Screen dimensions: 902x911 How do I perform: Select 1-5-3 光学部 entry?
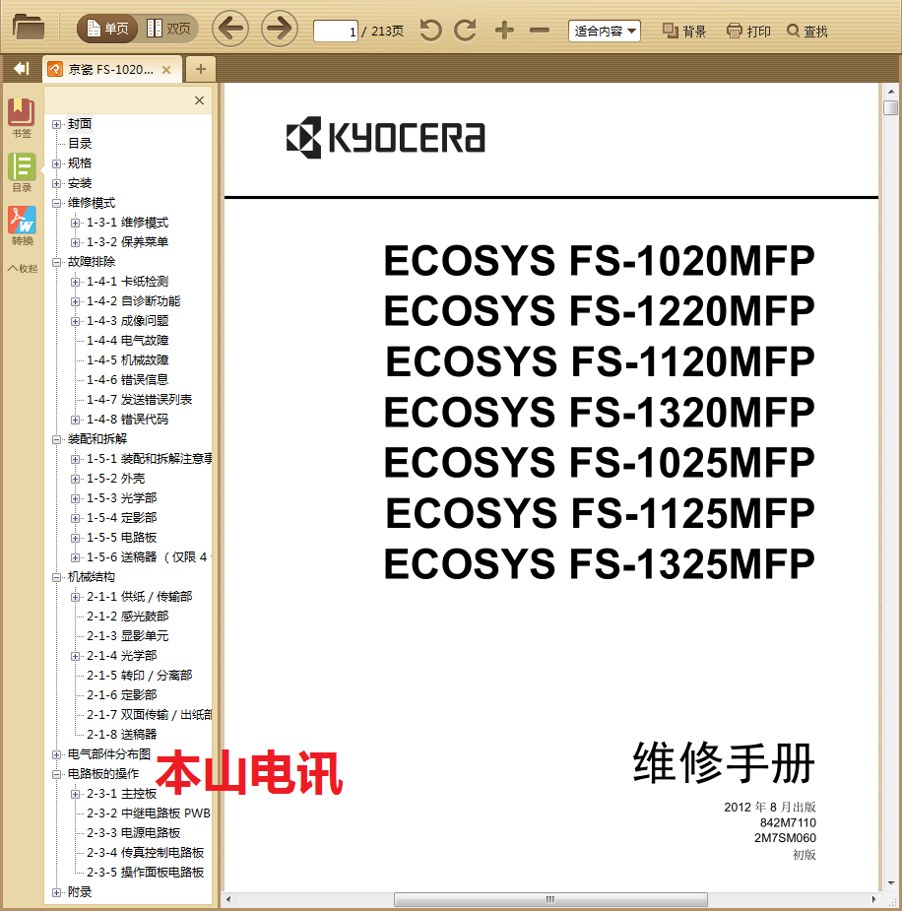[121, 498]
